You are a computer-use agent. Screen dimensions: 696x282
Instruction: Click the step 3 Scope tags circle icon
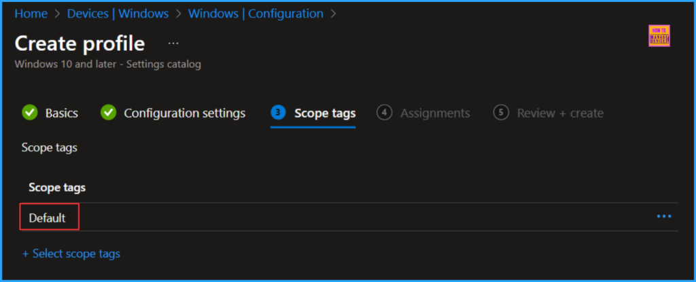[278, 113]
